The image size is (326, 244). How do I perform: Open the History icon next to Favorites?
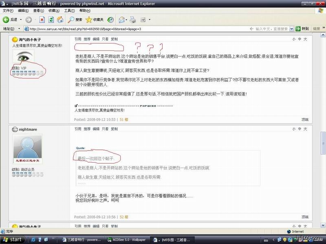point(111,20)
